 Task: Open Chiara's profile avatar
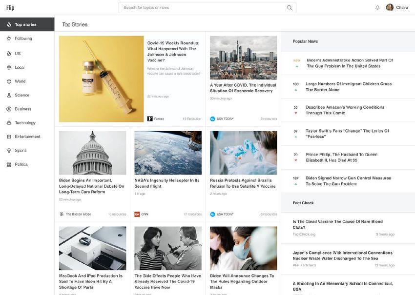pos(390,7)
